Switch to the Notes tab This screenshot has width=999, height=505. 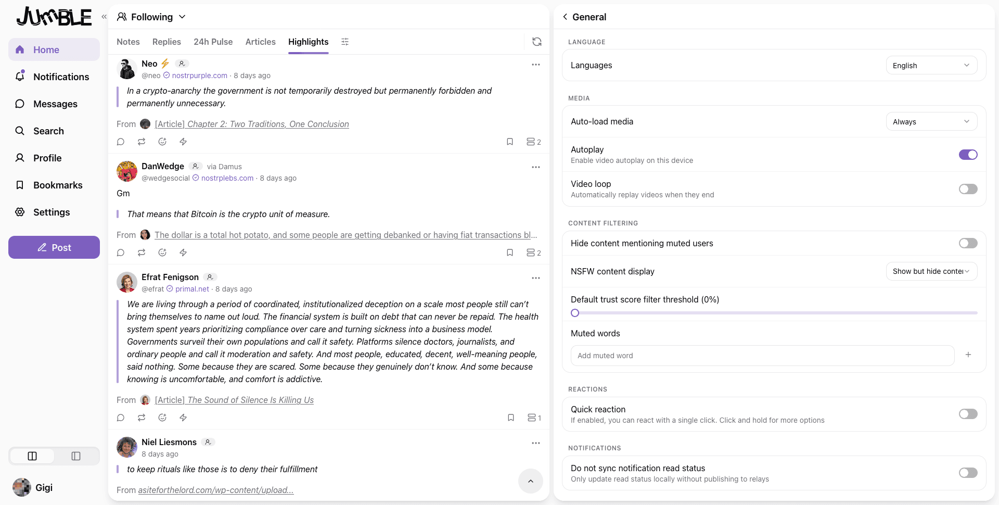pos(128,42)
